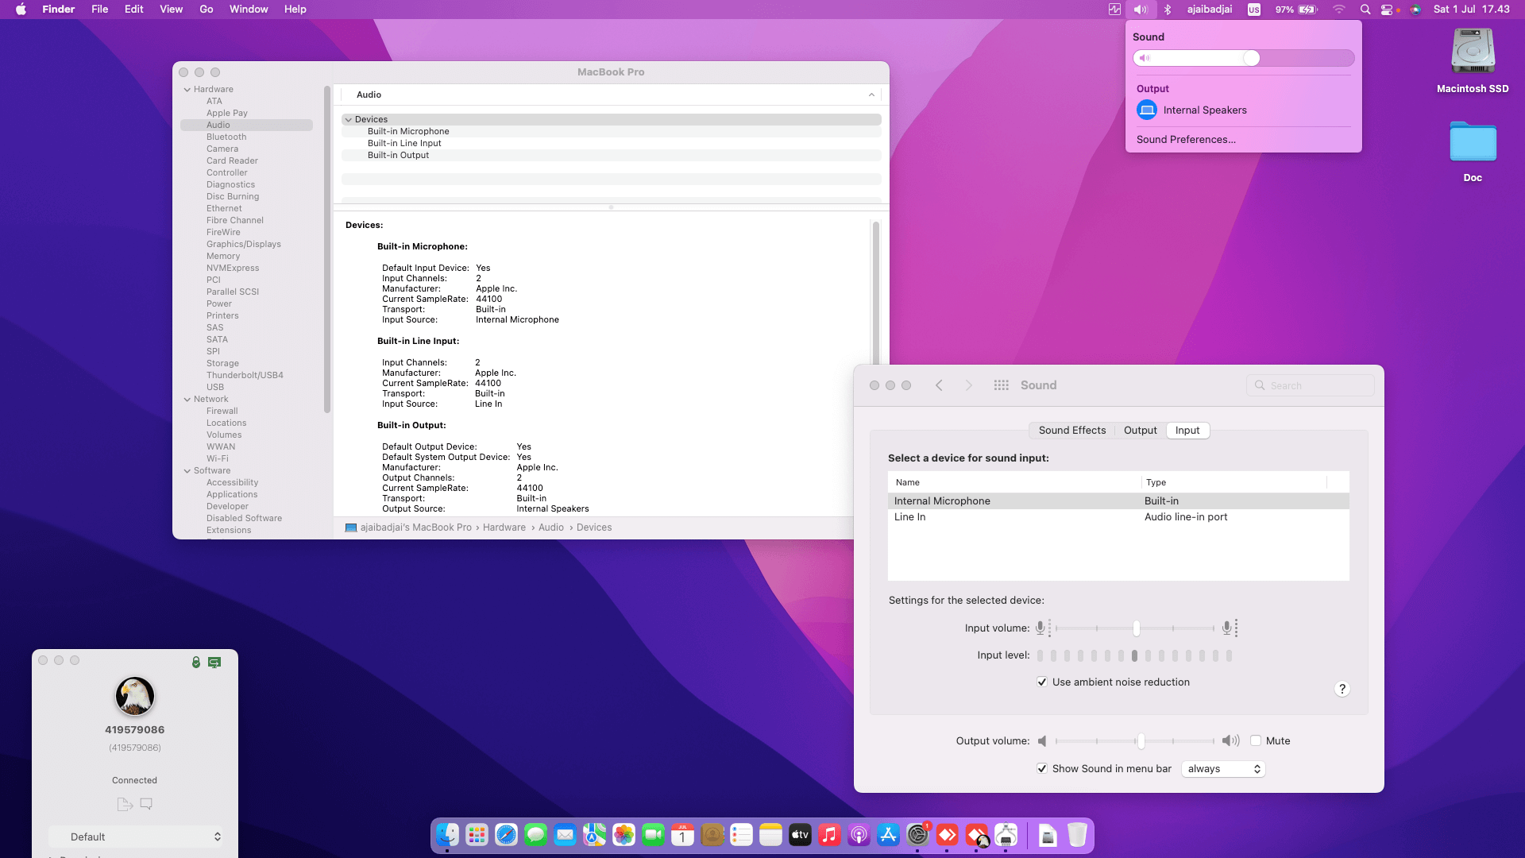This screenshot has height=858, width=1525.
Task: Open the Sound help question mark
Action: pyautogui.click(x=1342, y=689)
